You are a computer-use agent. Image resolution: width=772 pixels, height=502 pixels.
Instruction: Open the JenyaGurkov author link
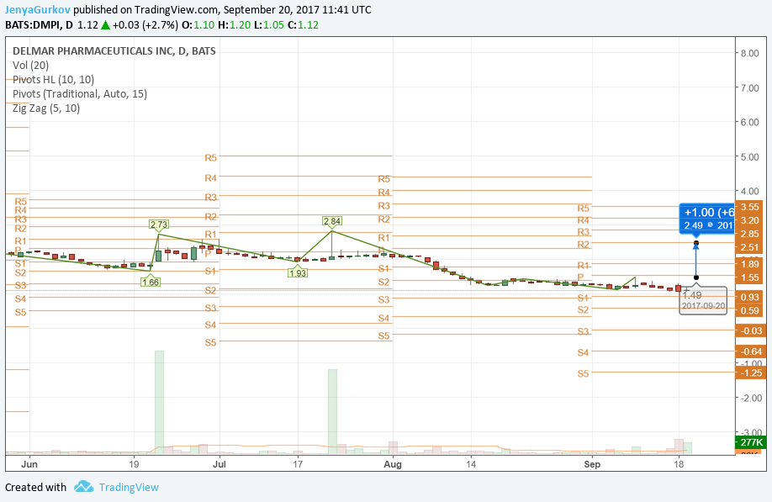point(38,9)
